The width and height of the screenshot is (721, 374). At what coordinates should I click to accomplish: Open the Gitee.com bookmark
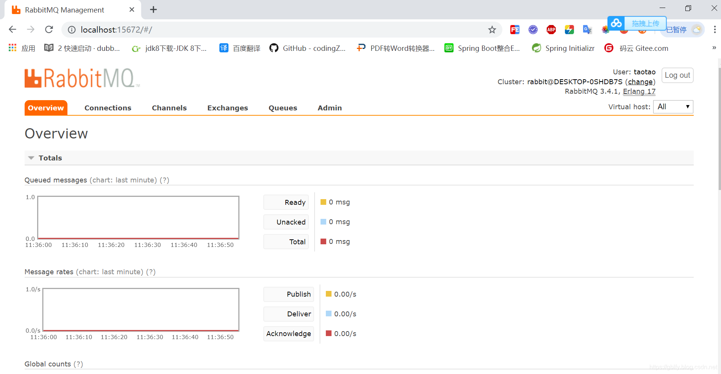637,48
